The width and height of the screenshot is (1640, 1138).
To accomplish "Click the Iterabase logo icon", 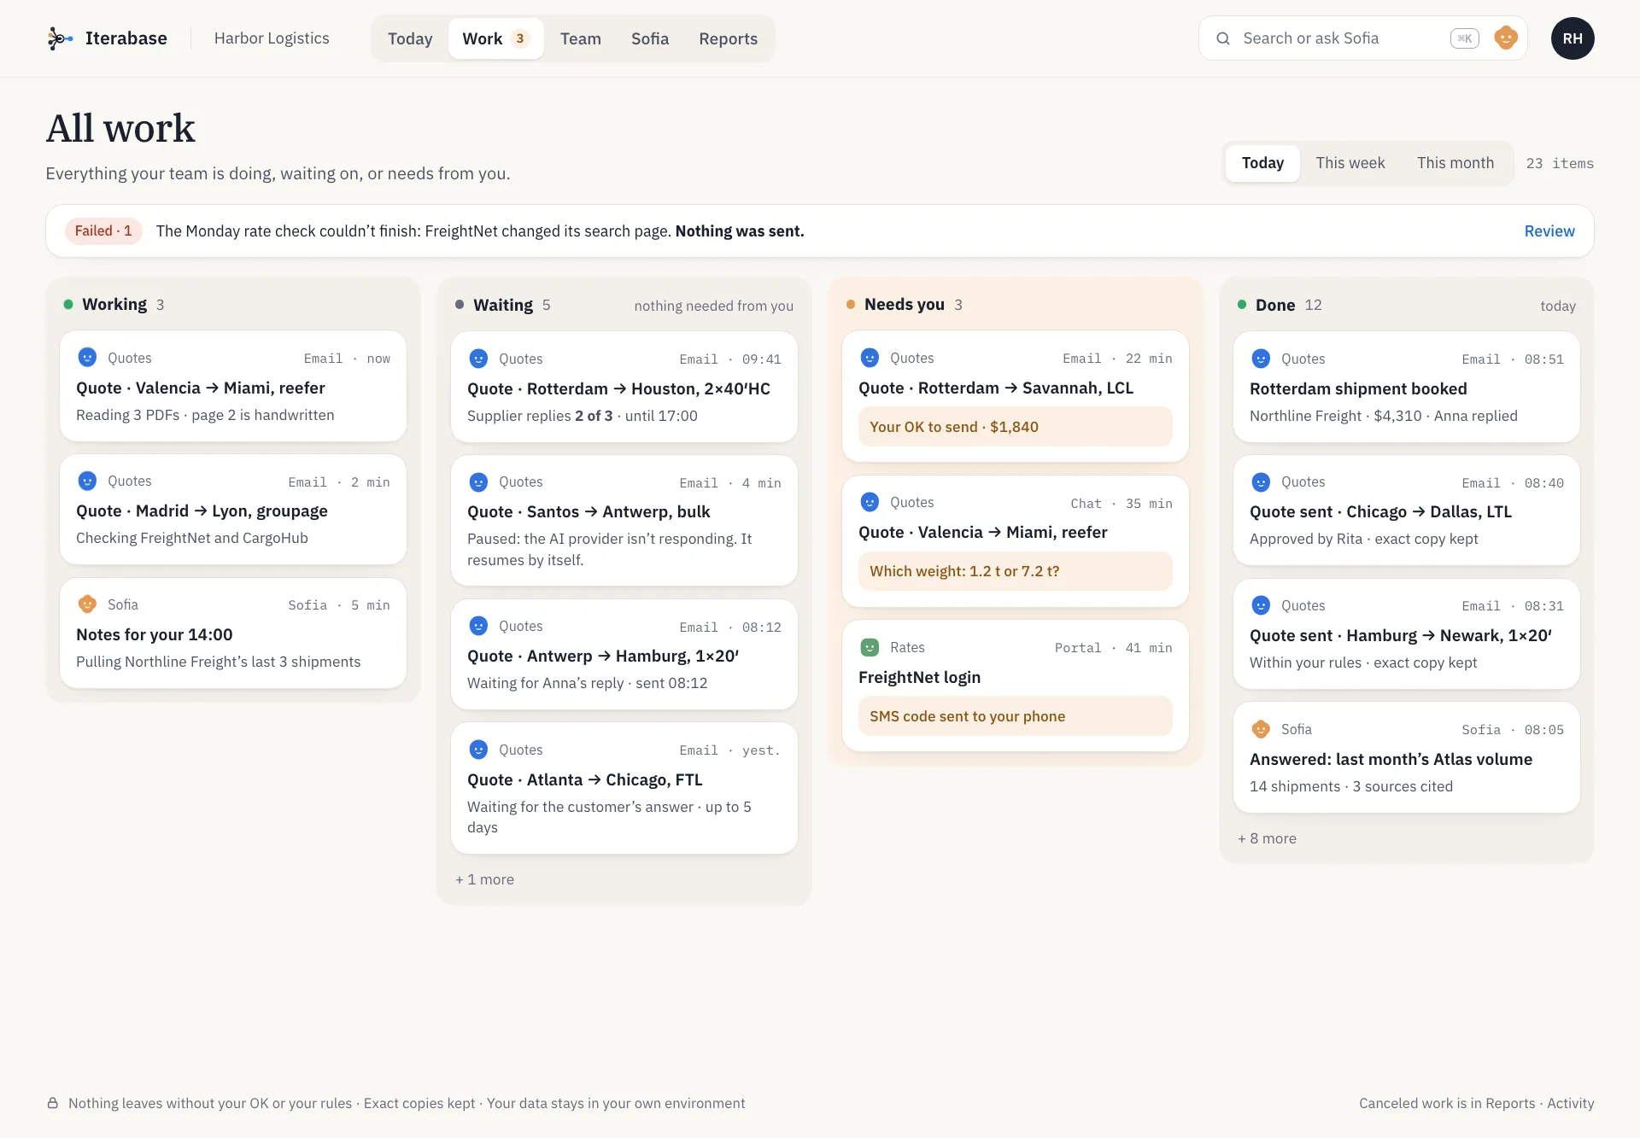I will [60, 38].
